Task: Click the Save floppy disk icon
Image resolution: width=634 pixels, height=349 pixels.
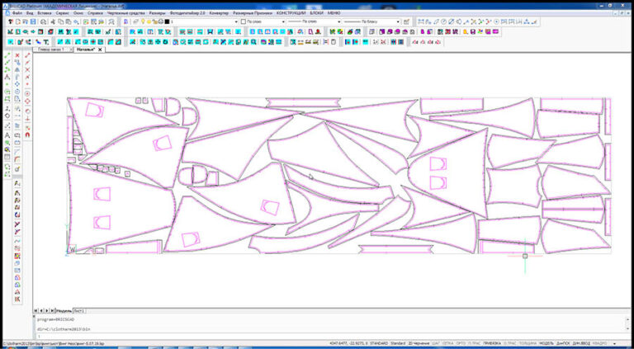Action: coord(33,21)
